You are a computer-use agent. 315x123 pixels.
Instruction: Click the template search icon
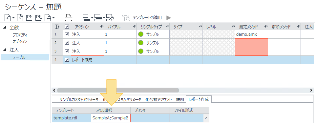pyautogui.click(x=126, y=18)
